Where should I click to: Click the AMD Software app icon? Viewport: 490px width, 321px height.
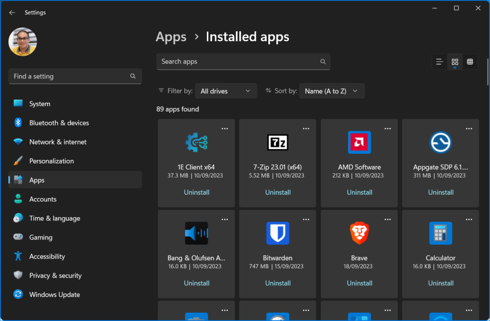[359, 142]
